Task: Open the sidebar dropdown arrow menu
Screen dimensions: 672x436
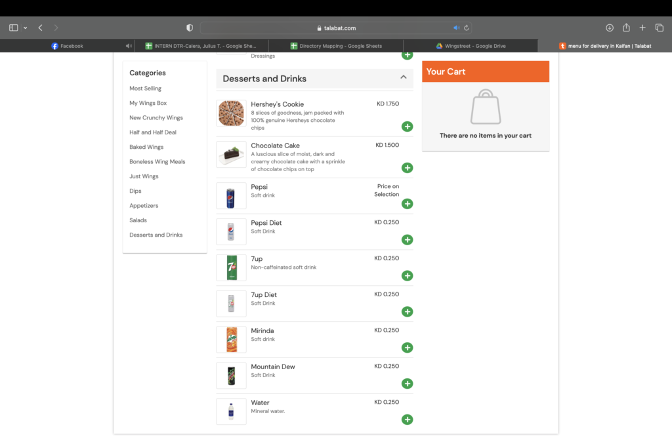Action: (x=26, y=28)
